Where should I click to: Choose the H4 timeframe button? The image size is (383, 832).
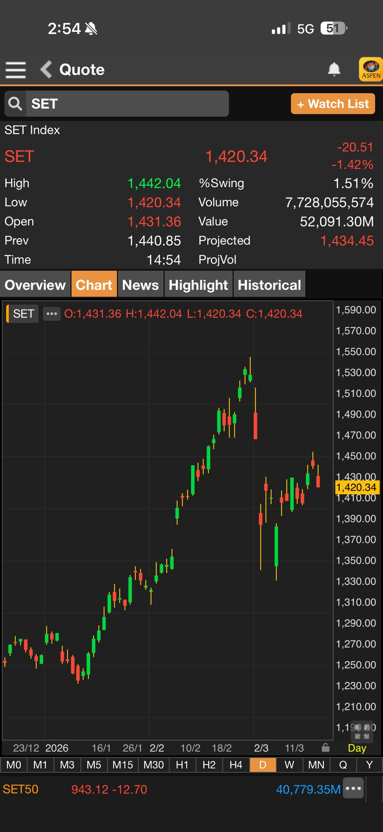click(x=236, y=765)
